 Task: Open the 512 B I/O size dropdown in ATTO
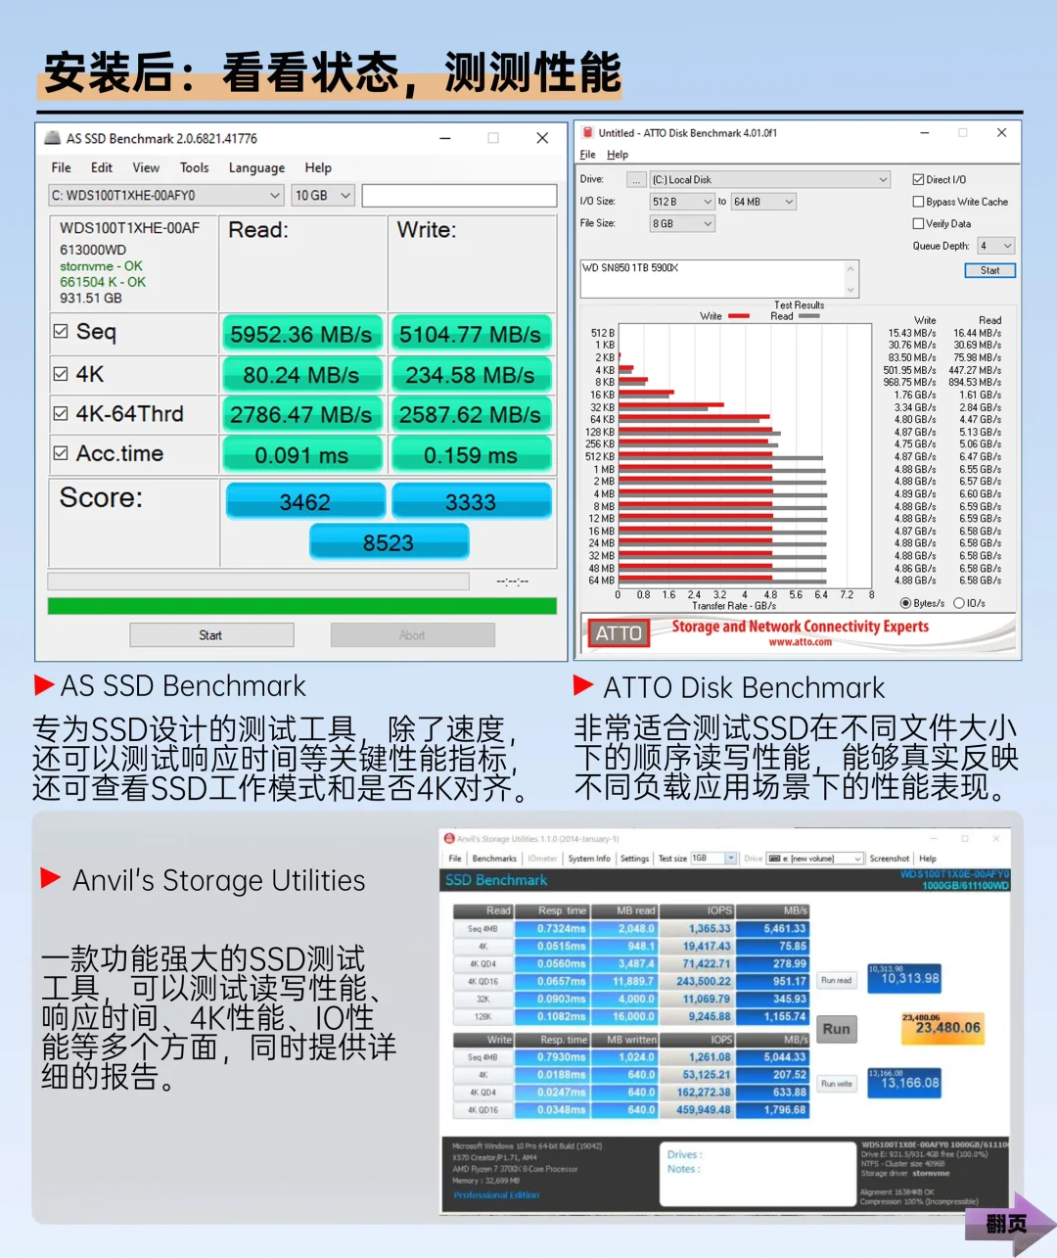tap(683, 202)
